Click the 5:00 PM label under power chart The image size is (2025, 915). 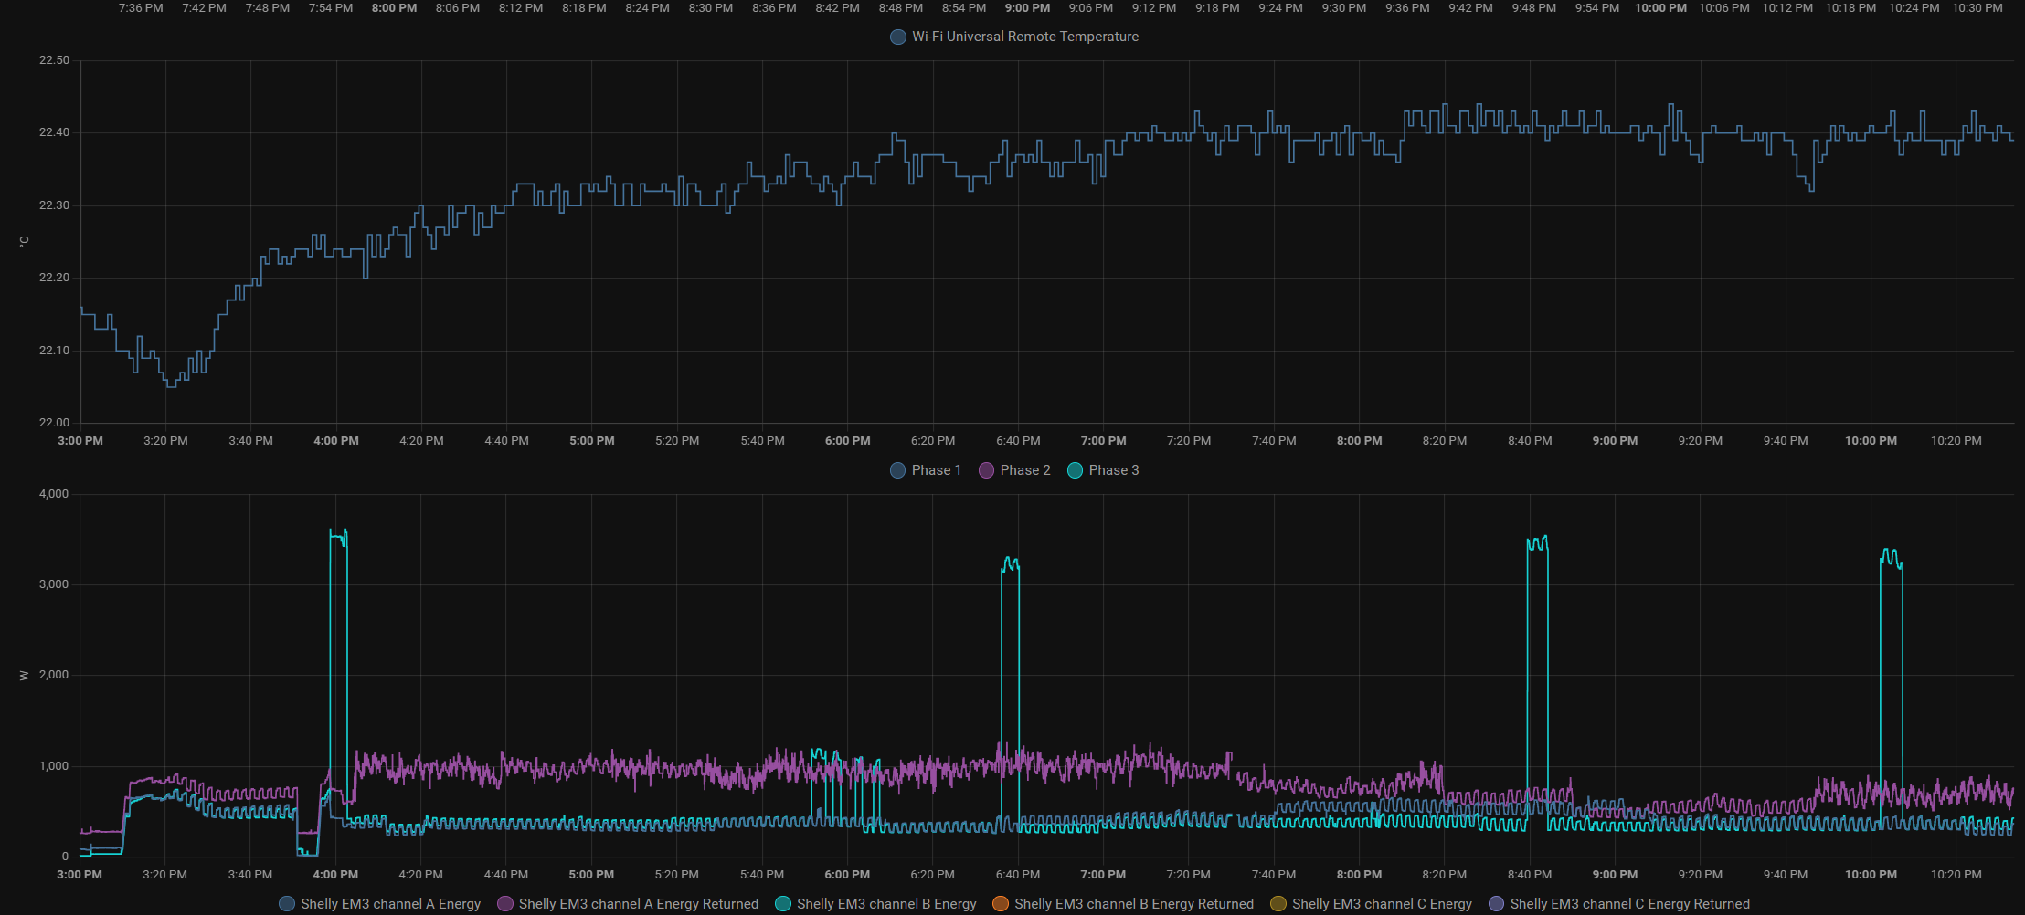tap(591, 875)
